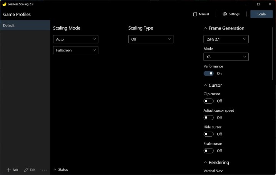
Task: Expand the Status panel
Action: (x=55, y=170)
